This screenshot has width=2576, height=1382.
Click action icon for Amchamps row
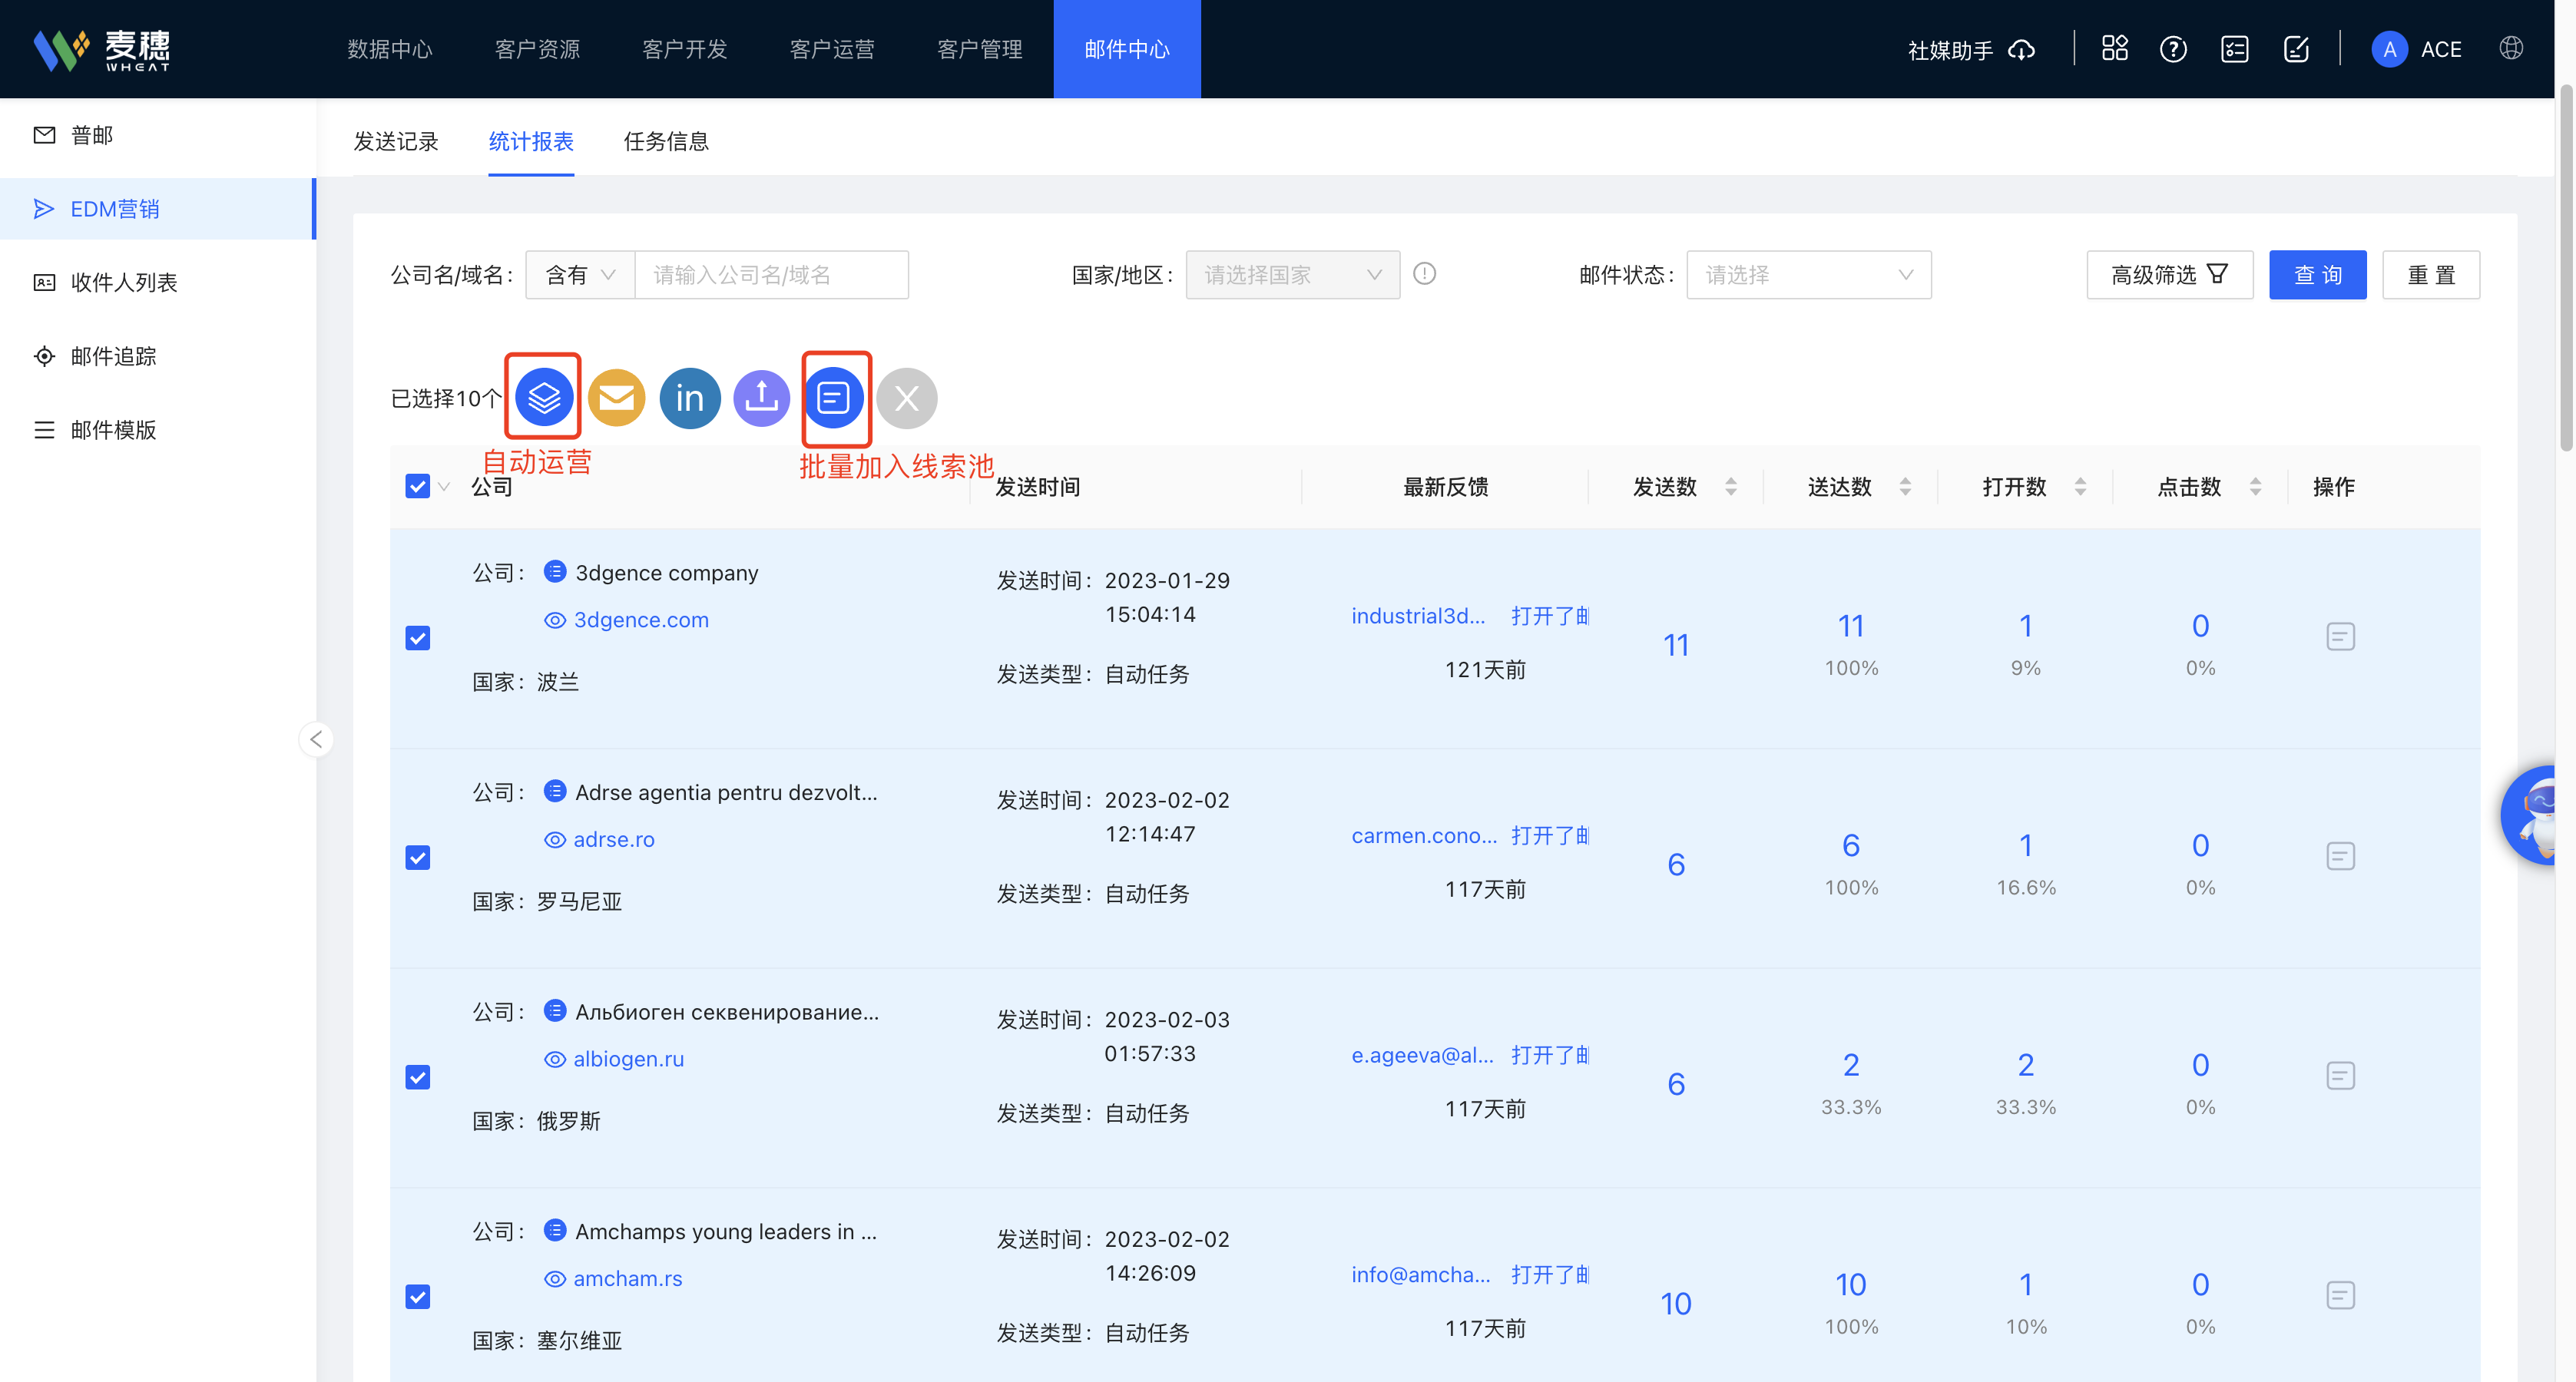point(2340,1295)
